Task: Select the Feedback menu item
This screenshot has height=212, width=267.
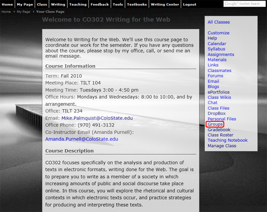Action: click(100, 4)
